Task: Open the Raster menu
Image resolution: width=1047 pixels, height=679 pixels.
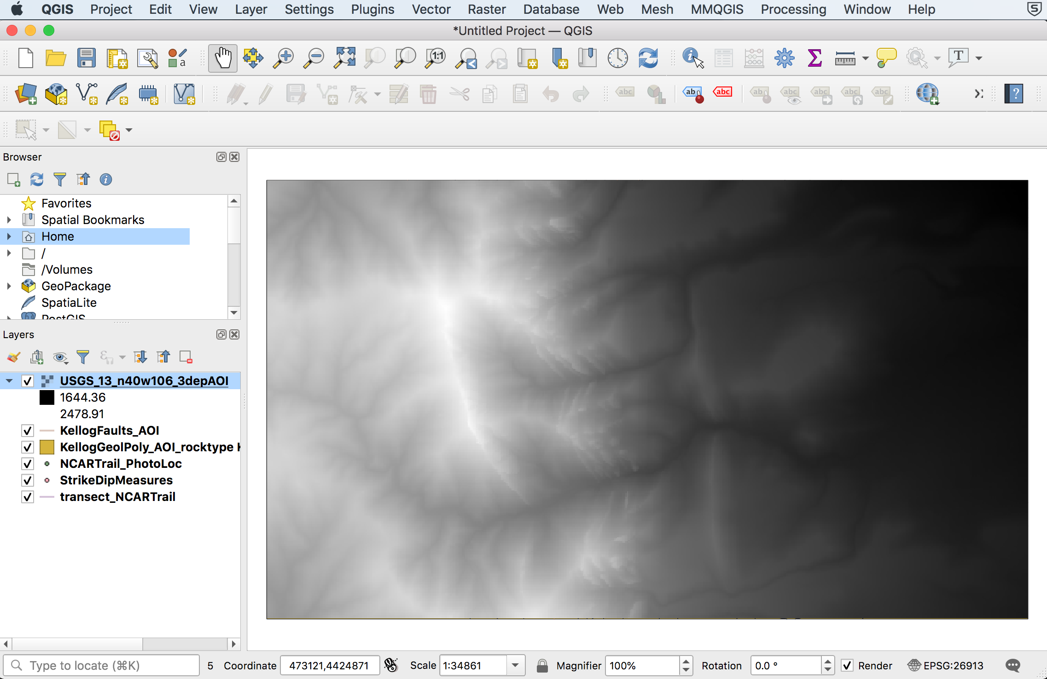Action: [x=486, y=9]
